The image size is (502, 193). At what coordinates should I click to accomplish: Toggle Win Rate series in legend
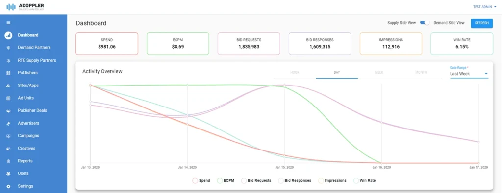coord(364,181)
